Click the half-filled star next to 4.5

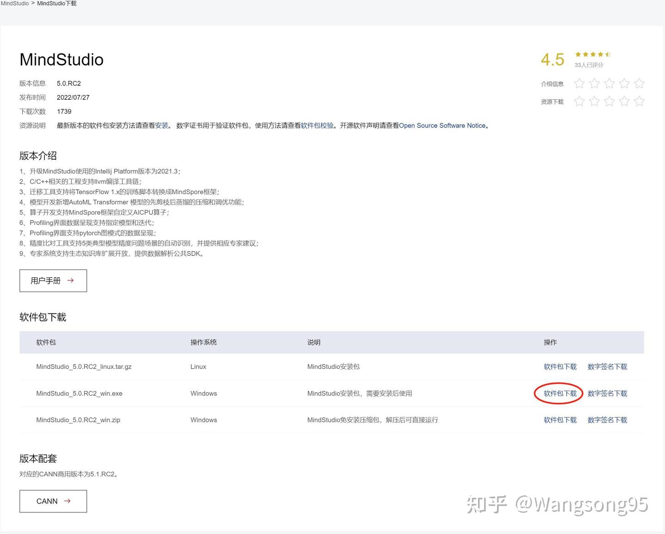tap(608, 54)
